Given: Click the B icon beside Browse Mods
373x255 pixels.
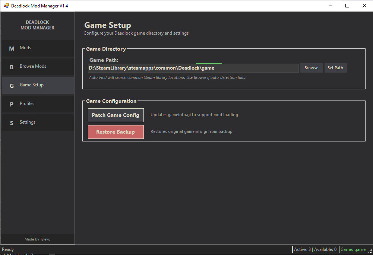Looking at the screenshot, I should (x=12, y=66).
